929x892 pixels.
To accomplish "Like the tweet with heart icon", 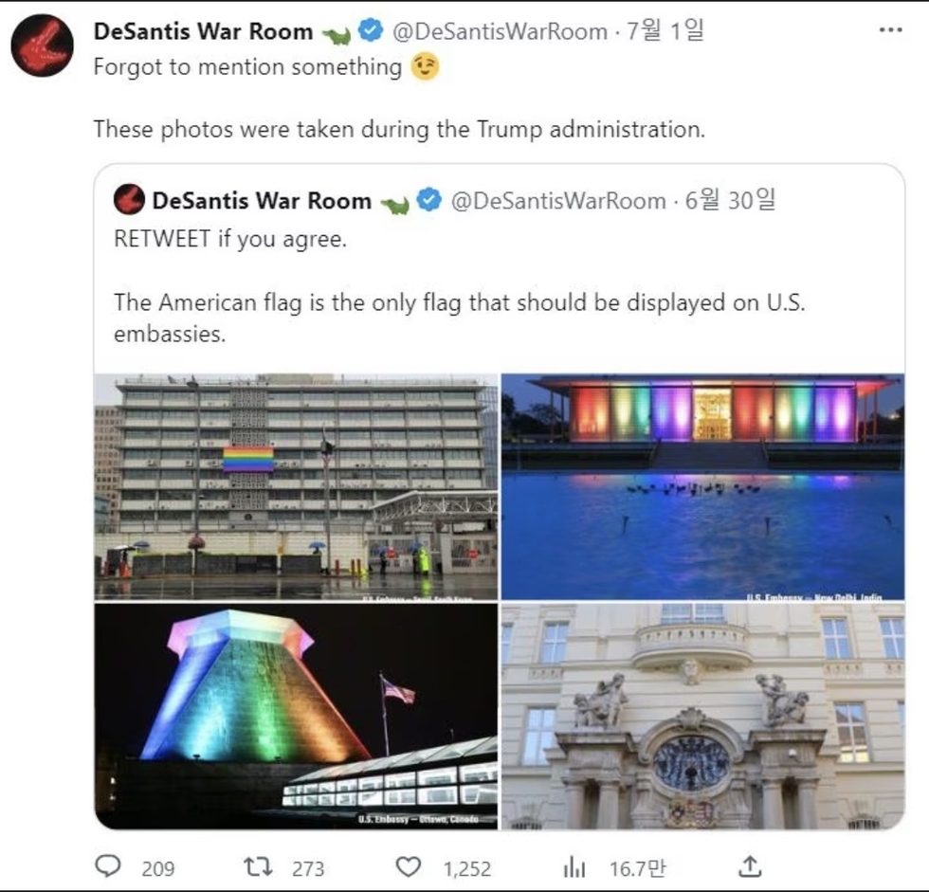I will [x=409, y=867].
